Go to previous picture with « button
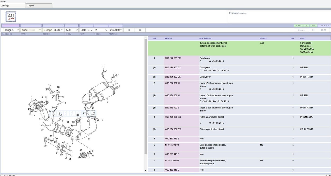 point(129,30)
